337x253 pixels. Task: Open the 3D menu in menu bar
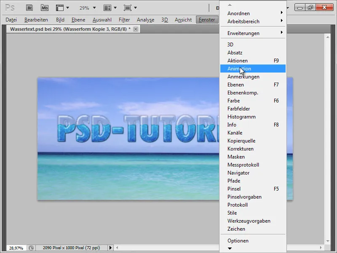tap(165, 20)
